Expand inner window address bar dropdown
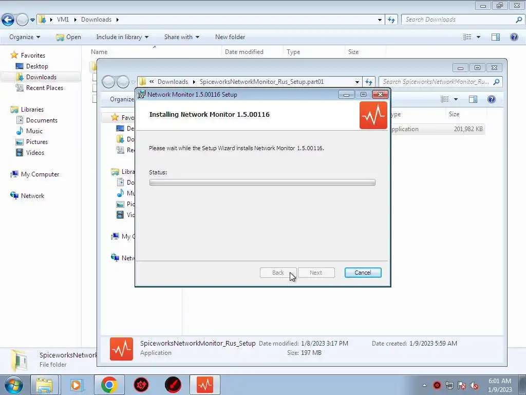 click(x=357, y=82)
